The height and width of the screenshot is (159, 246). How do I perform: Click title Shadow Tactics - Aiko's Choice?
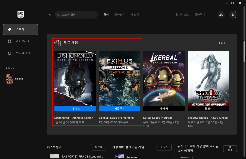click(208, 118)
